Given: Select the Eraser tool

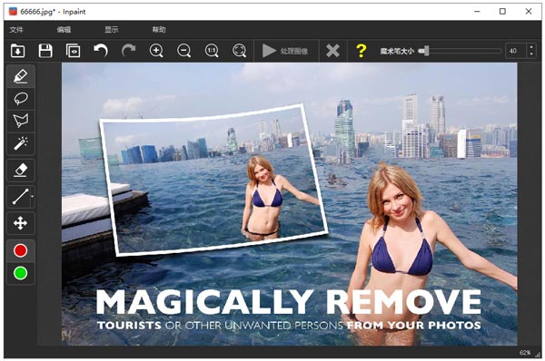Looking at the screenshot, I should 21,171.
